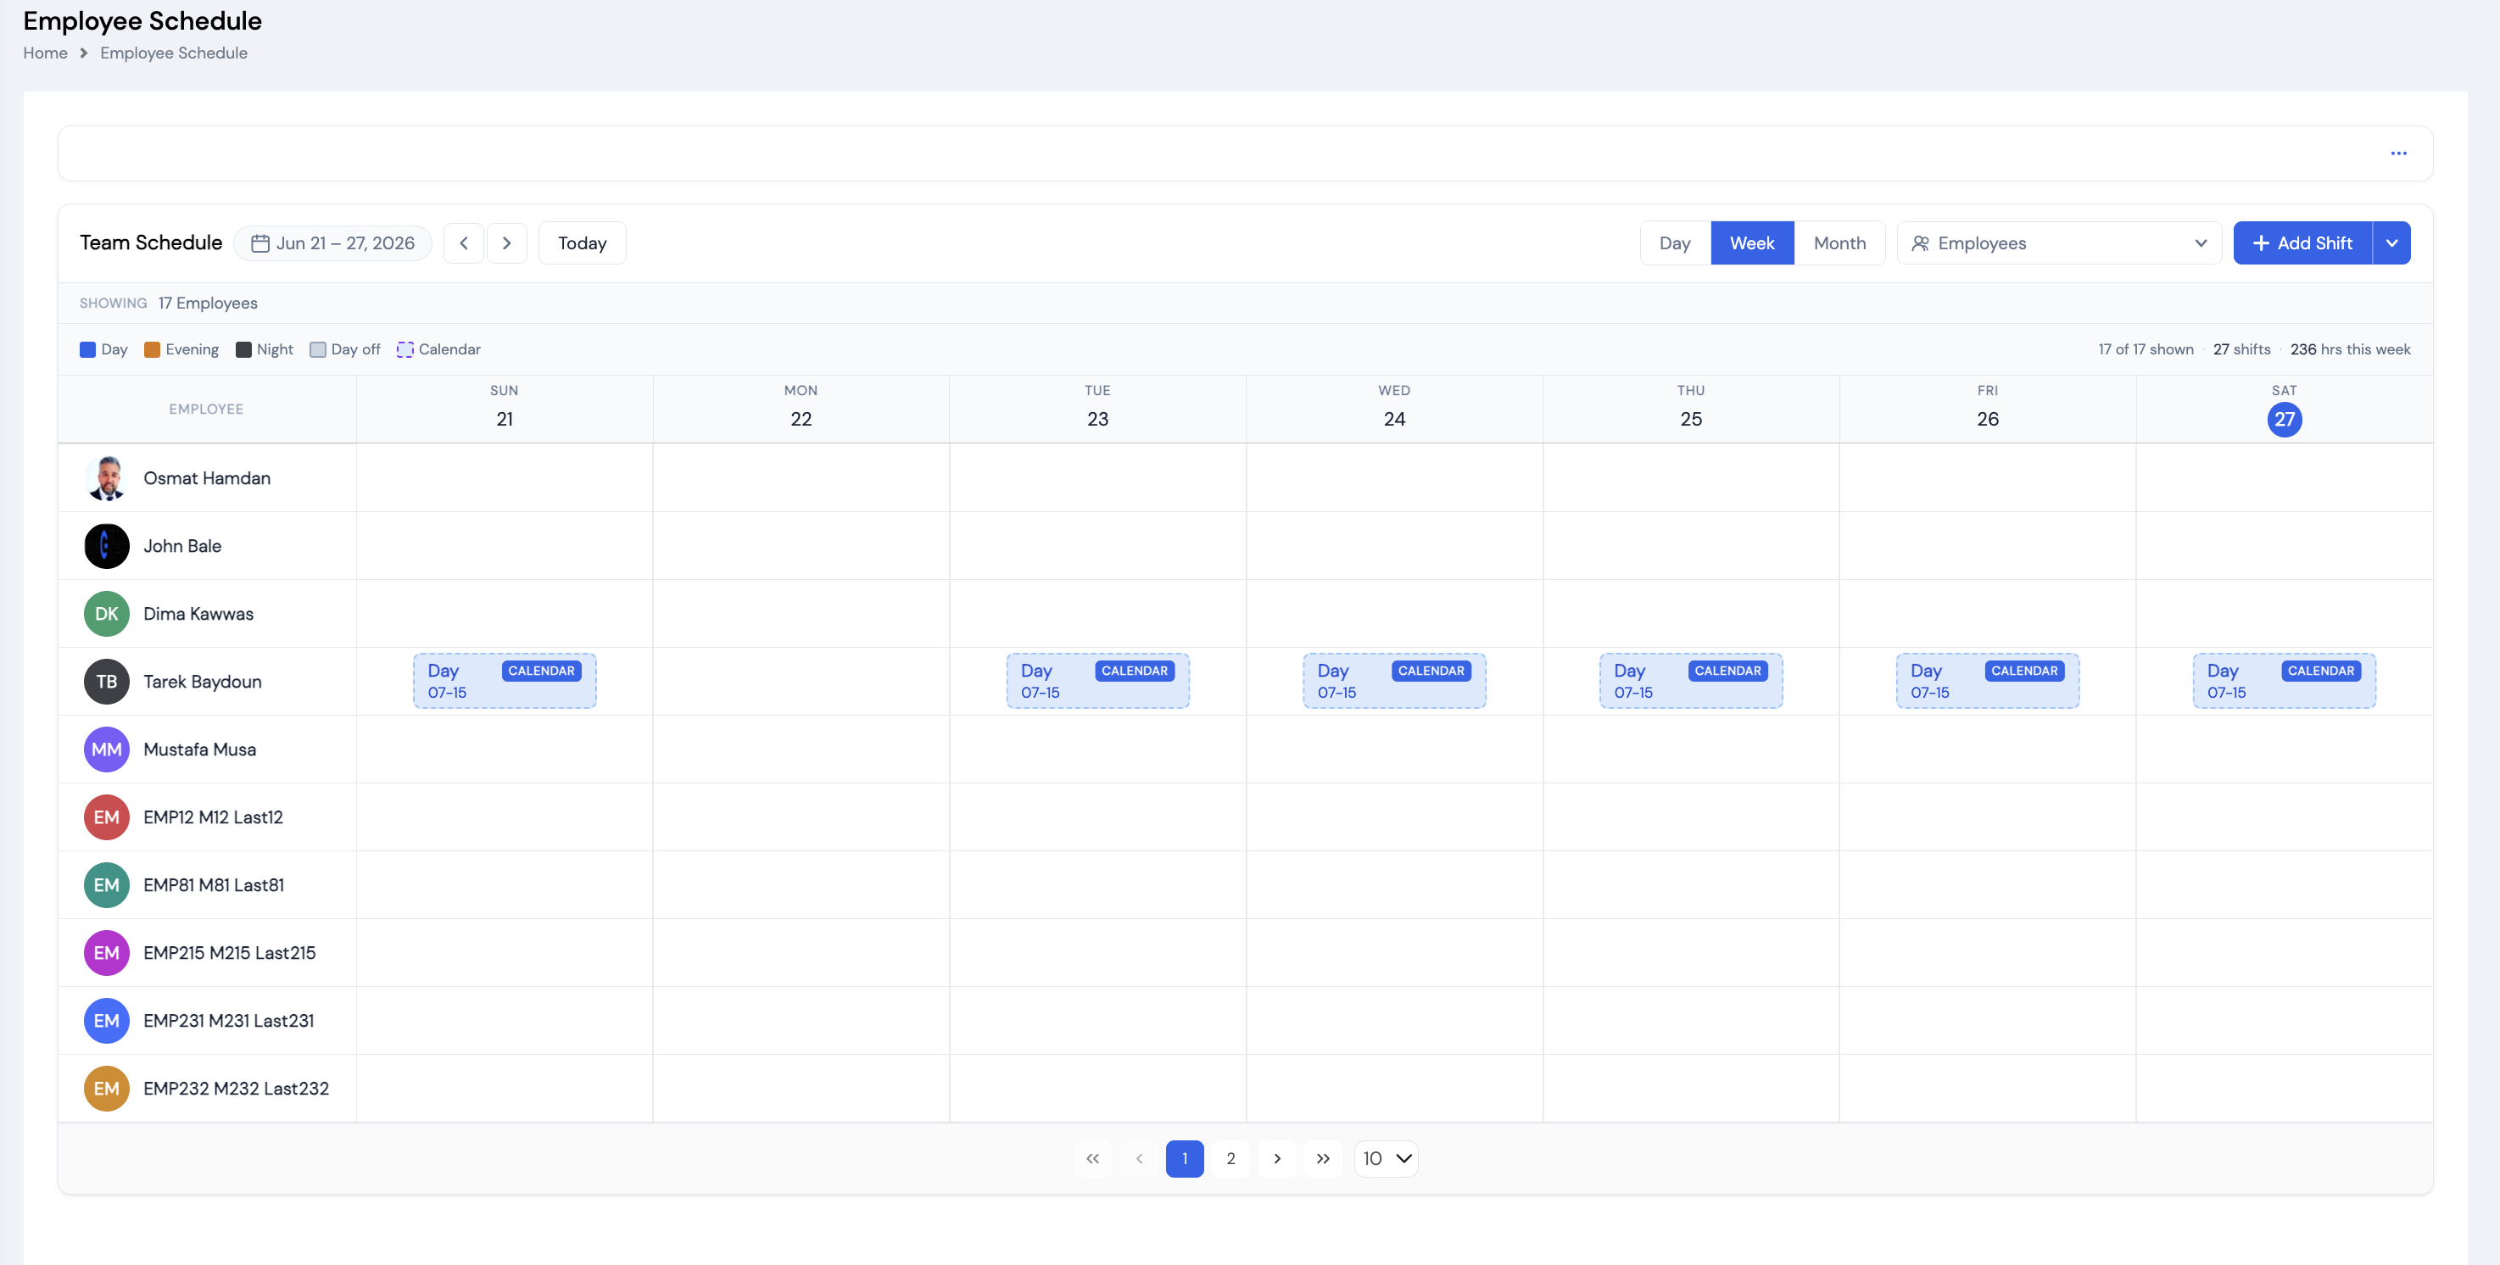Click the Add Shift button
This screenshot has height=1265, width=2500.
(x=2303, y=243)
